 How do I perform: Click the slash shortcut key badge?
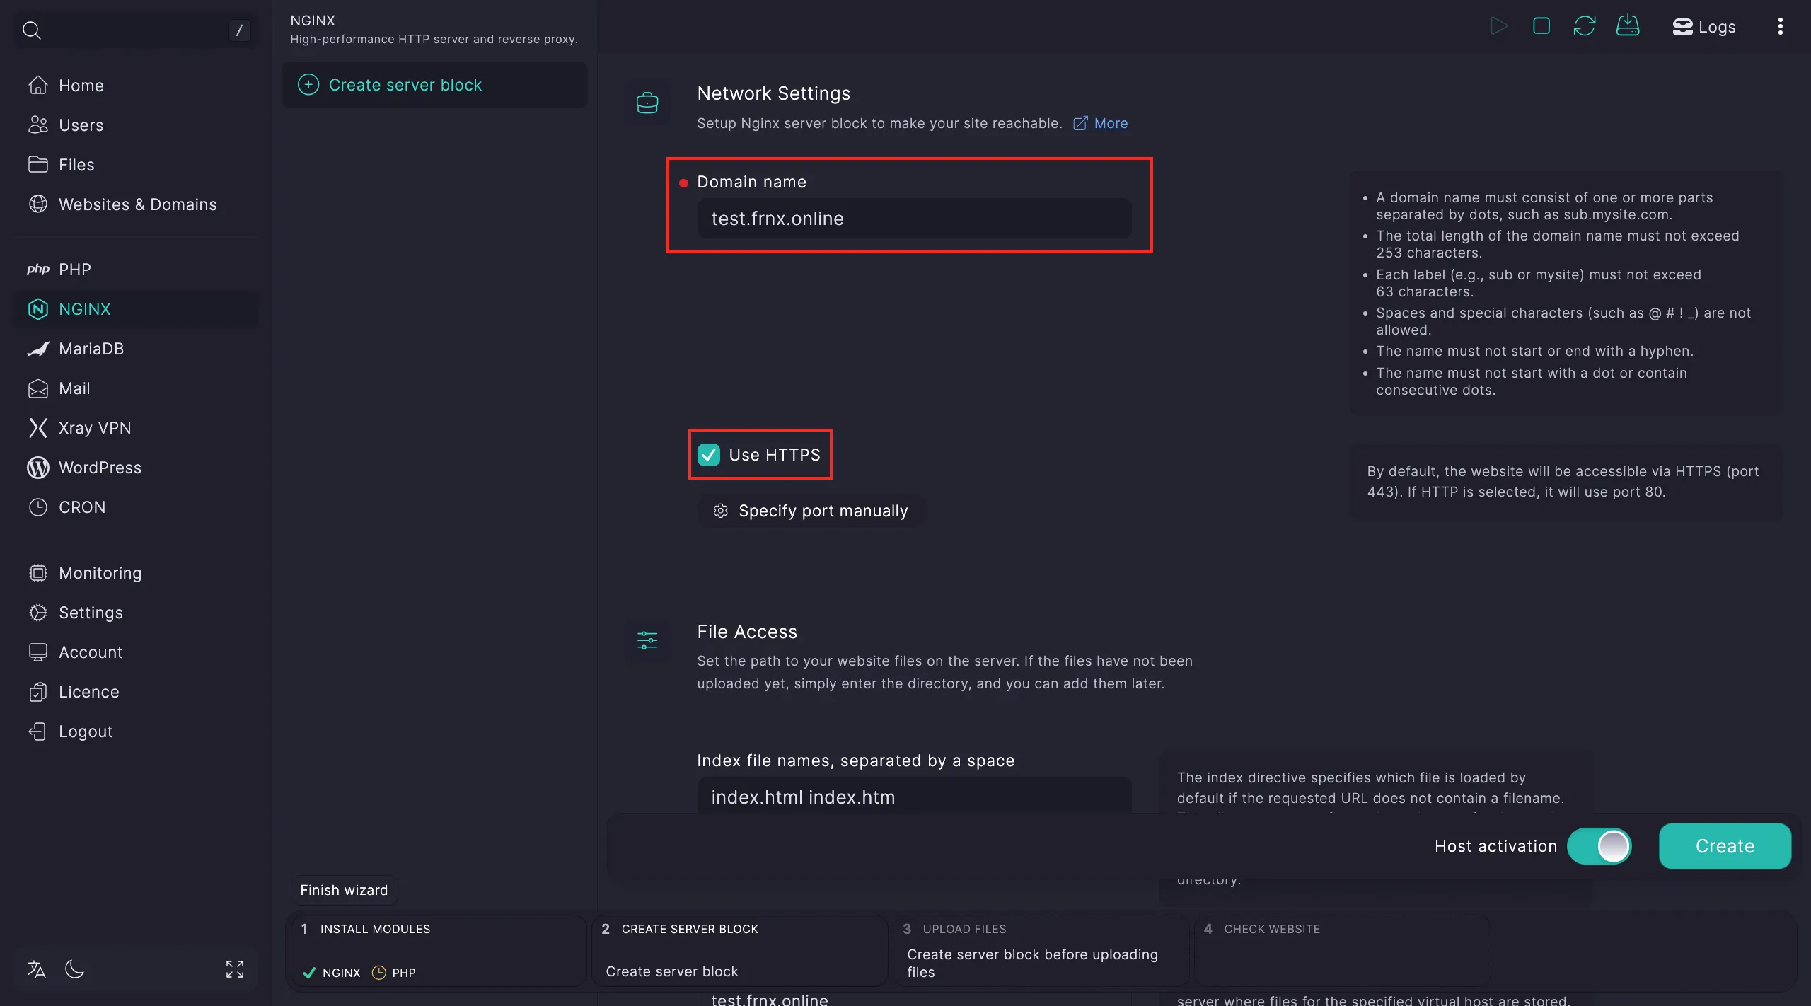(x=239, y=30)
